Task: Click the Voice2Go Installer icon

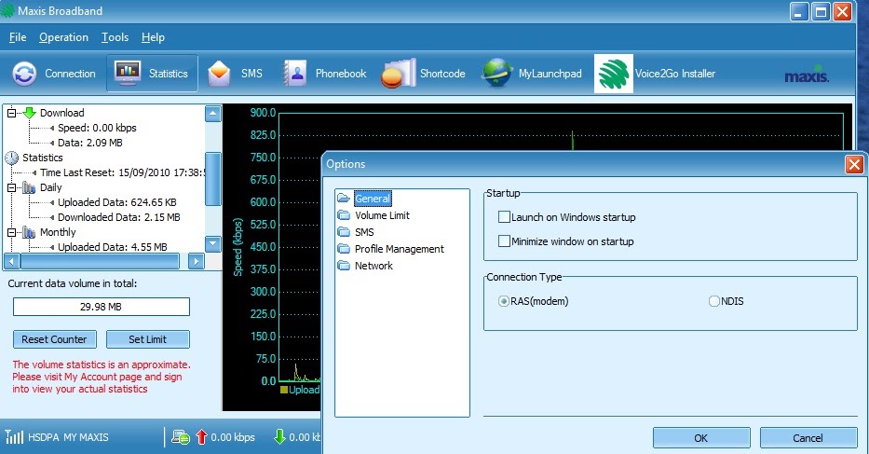Action: pos(614,74)
